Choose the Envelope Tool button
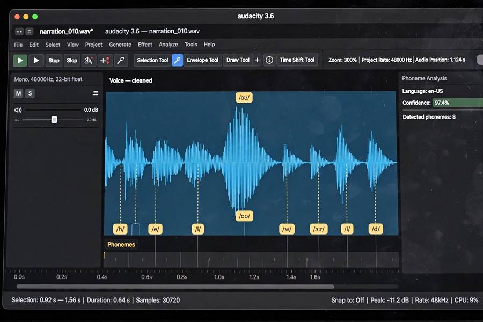 tap(202, 60)
